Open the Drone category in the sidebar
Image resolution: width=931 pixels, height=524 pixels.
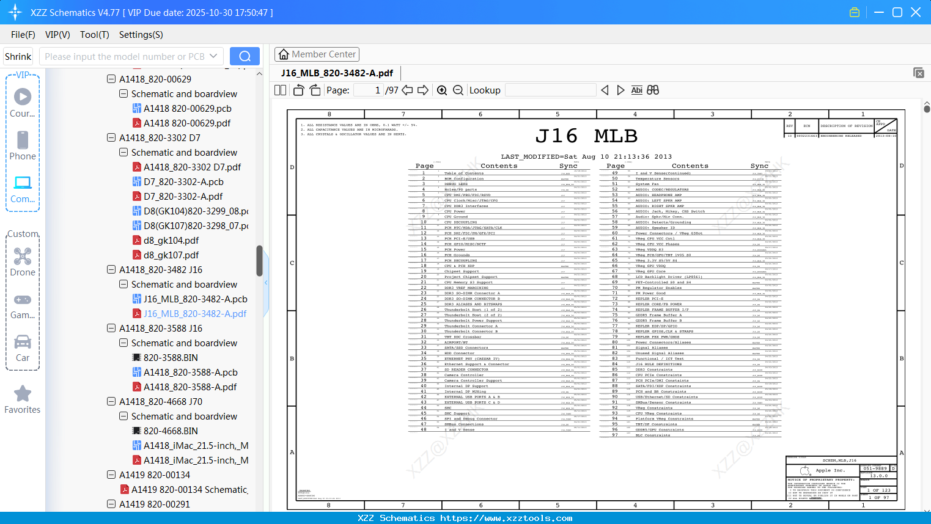(23, 261)
